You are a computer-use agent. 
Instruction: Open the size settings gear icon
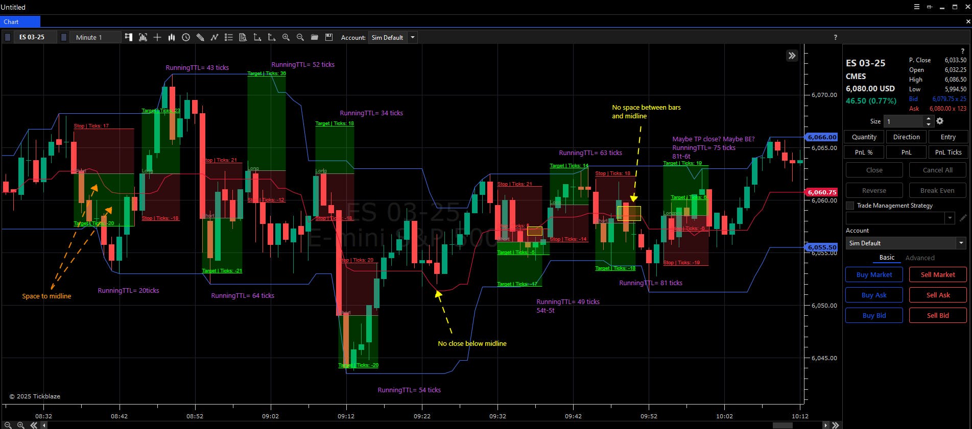(x=940, y=121)
